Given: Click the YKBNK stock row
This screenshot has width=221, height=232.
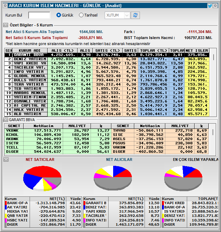Looking at the screenshot, I should point(58,131).
